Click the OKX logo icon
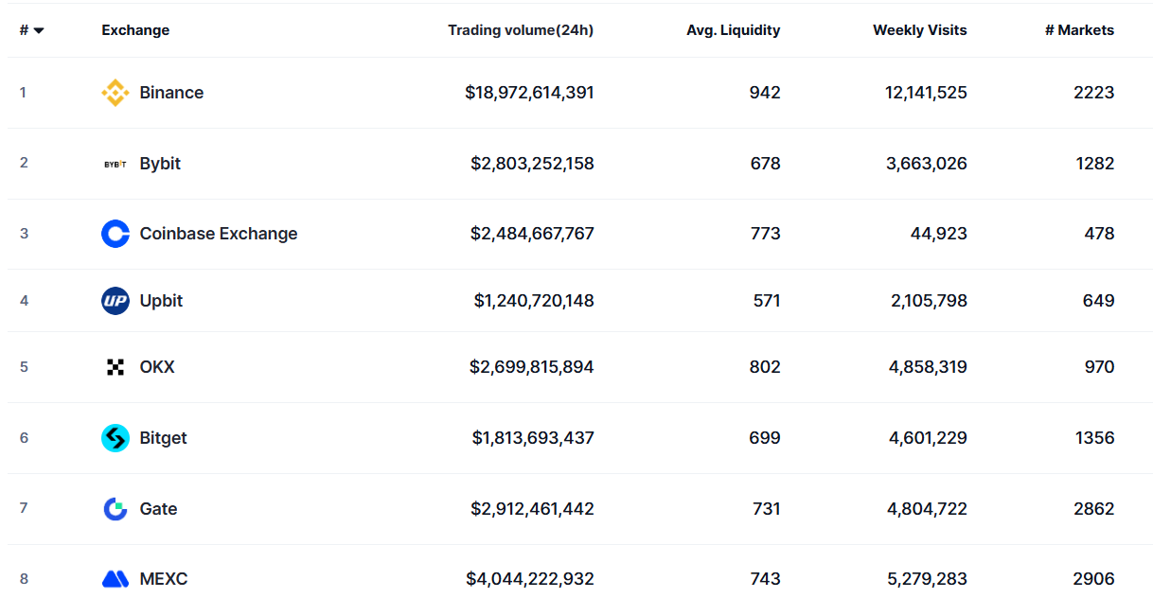This screenshot has width=1153, height=598. pyautogui.click(x=115, y=367)
